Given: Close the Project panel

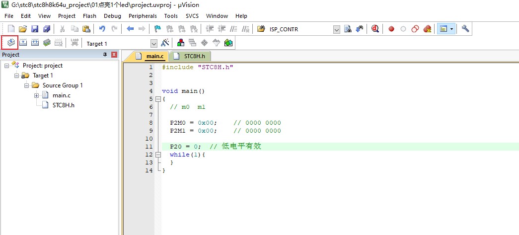Looking at the screenshot, I should tap(114, 55).
